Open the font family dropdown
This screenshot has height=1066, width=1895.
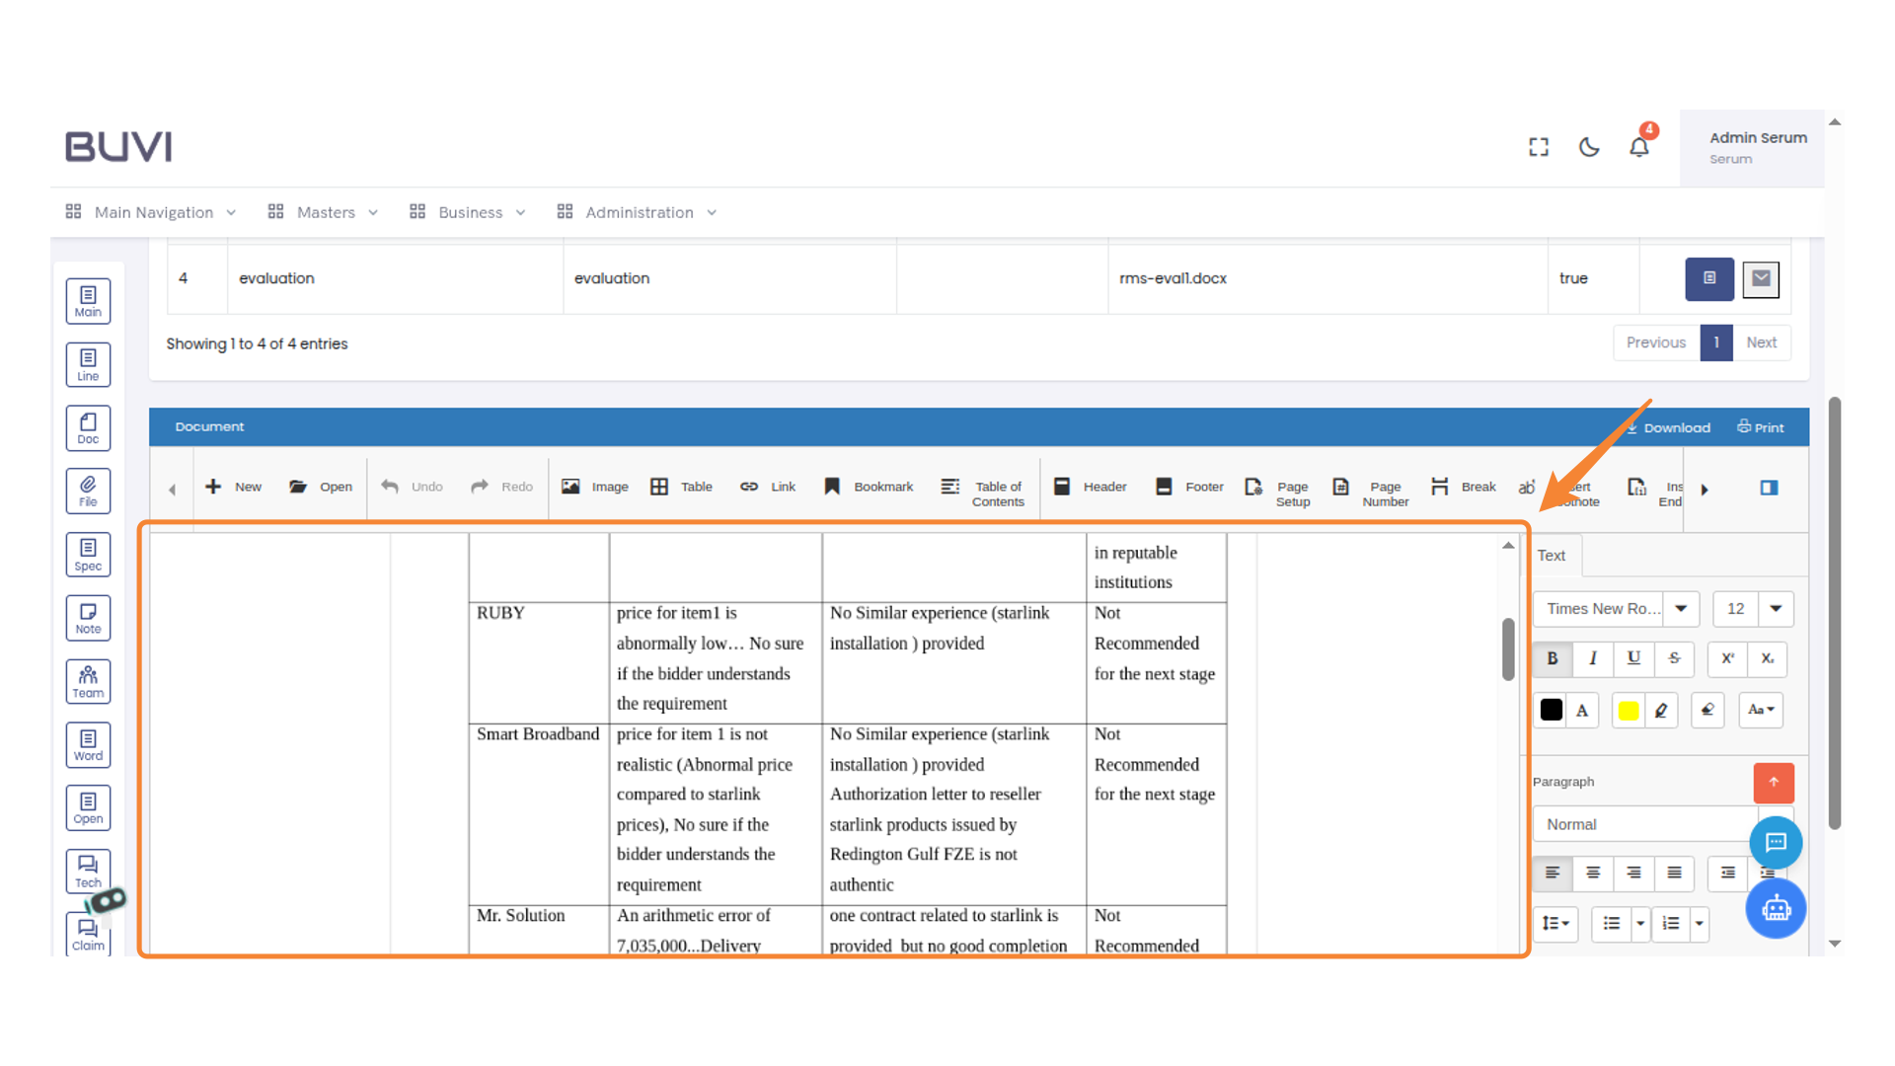[x=1683, y=609]
